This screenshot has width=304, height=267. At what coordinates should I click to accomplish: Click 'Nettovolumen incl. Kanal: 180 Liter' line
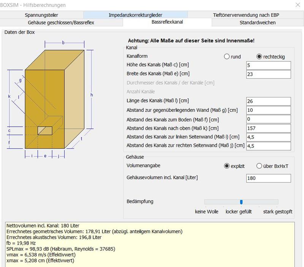tap(43, 226)
